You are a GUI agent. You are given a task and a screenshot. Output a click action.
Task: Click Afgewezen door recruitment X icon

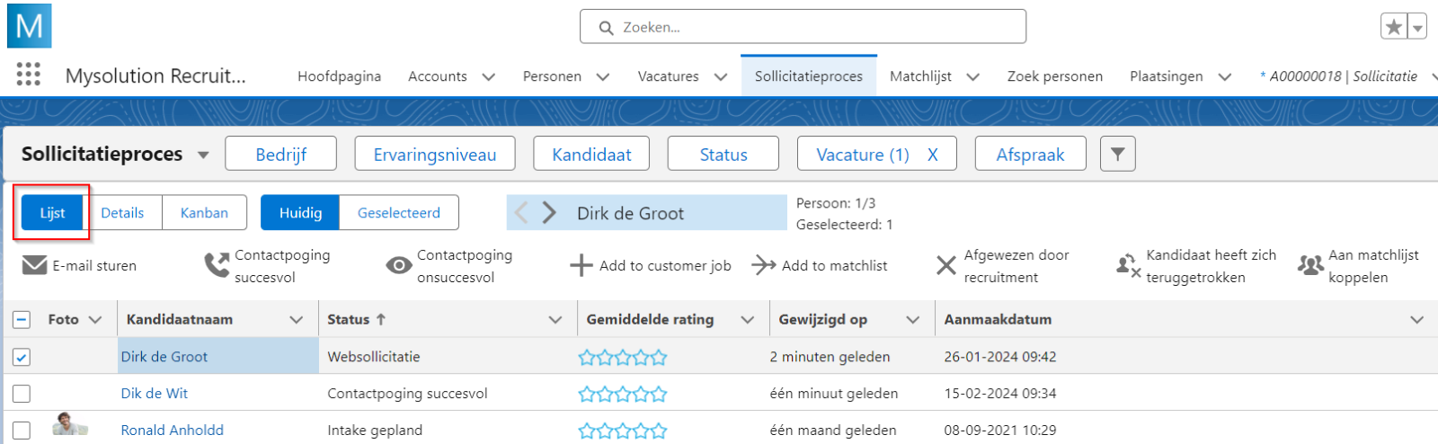pos(945,265)
